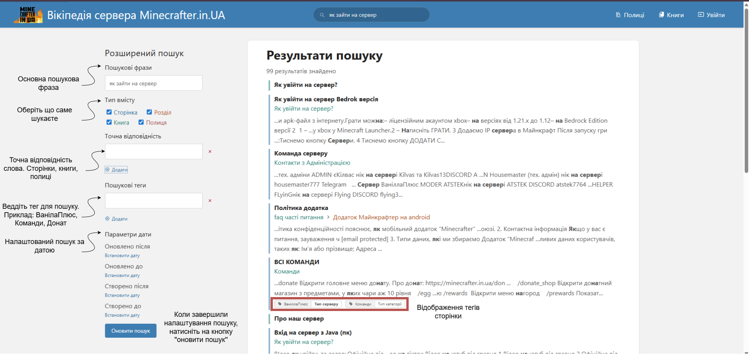The height and width of the screenshot is (354, 749).
Task: Add another tag field via Додати
Action: click(x=116, y=219)
